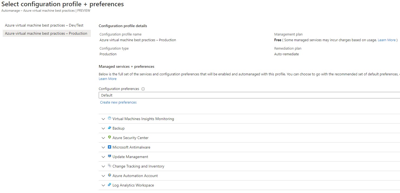Expand the Azure Automation Account chevron

pos(103,176)
